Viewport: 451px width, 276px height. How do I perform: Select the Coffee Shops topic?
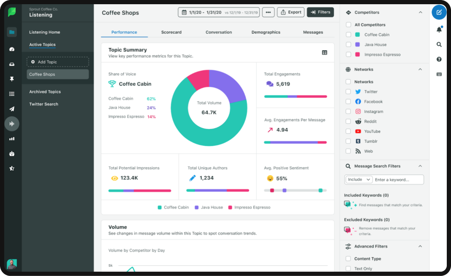coord(58,74)
